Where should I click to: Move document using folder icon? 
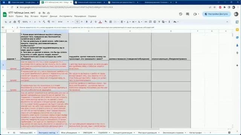click(x=44, y=13)
